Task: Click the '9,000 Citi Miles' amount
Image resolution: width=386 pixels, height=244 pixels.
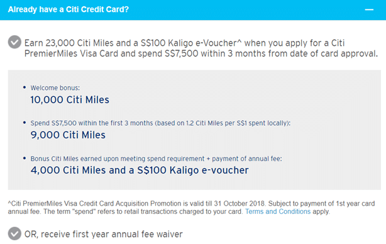Action: pos(68,135)
